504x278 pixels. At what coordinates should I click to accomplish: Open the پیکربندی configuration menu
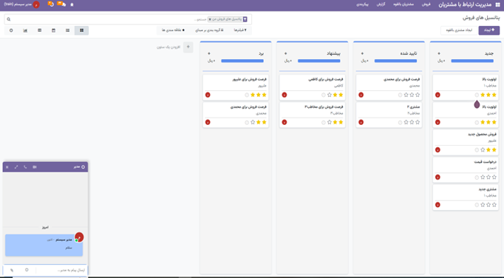pos(362,4)
